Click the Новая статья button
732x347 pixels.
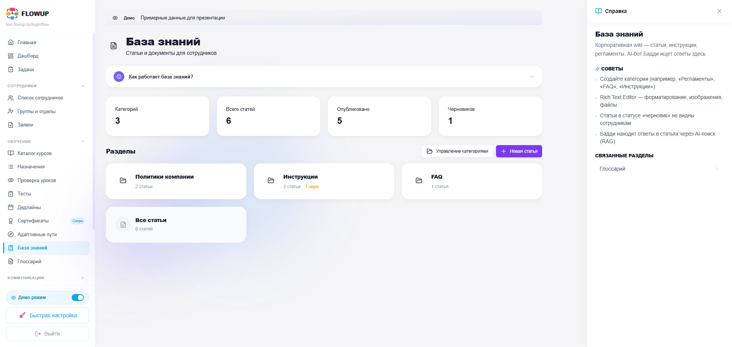tap(519, 151)
